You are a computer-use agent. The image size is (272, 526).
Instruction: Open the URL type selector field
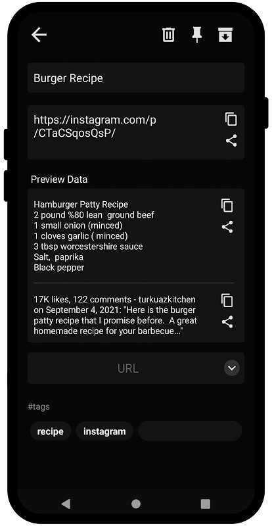(136, 368)
